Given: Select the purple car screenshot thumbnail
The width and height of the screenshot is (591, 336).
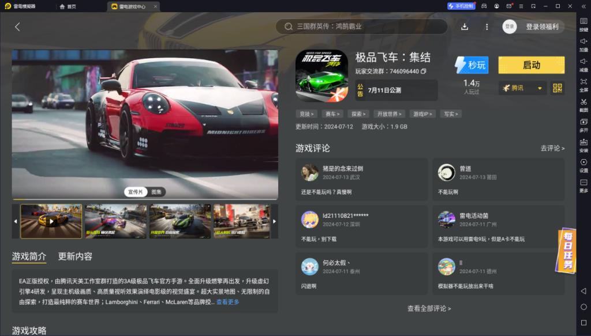Looking at the screenshot, I should coord(115,221).
